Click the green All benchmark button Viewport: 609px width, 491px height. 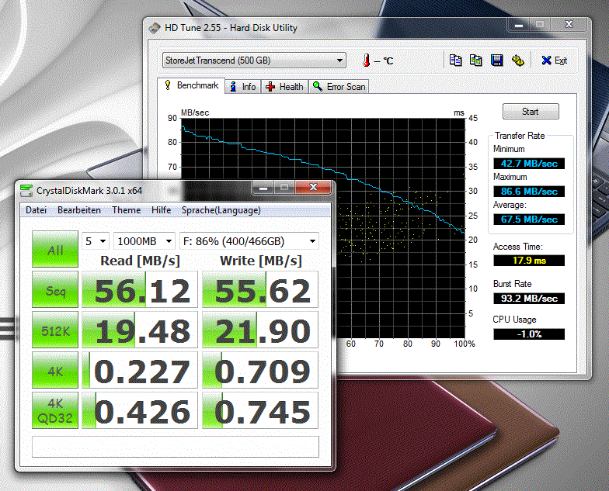pos(55,249)
